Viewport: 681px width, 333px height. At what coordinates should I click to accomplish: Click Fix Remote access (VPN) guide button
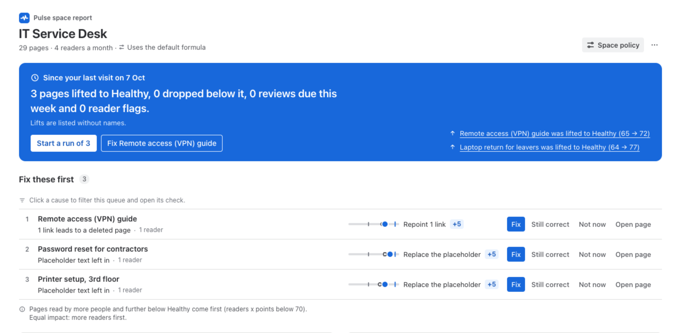[x=162, y=143]
